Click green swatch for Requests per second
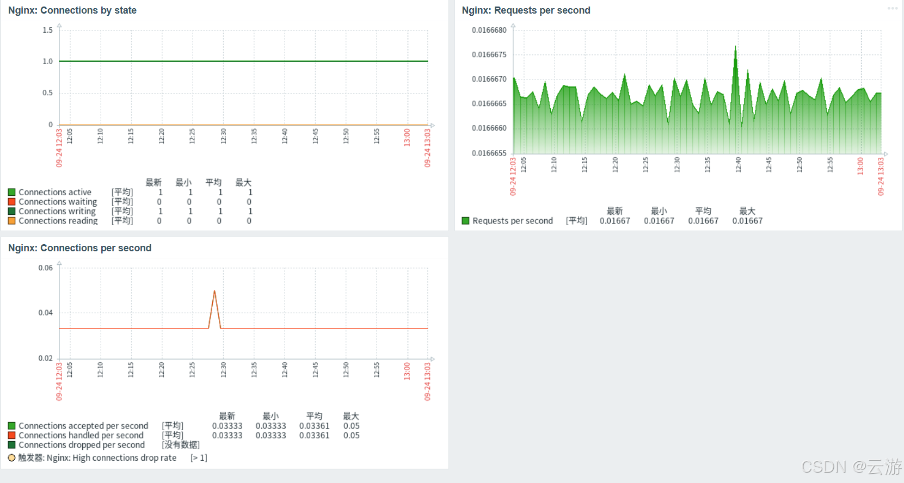Screen dimensions: 904x483 [x=465, y=221]
